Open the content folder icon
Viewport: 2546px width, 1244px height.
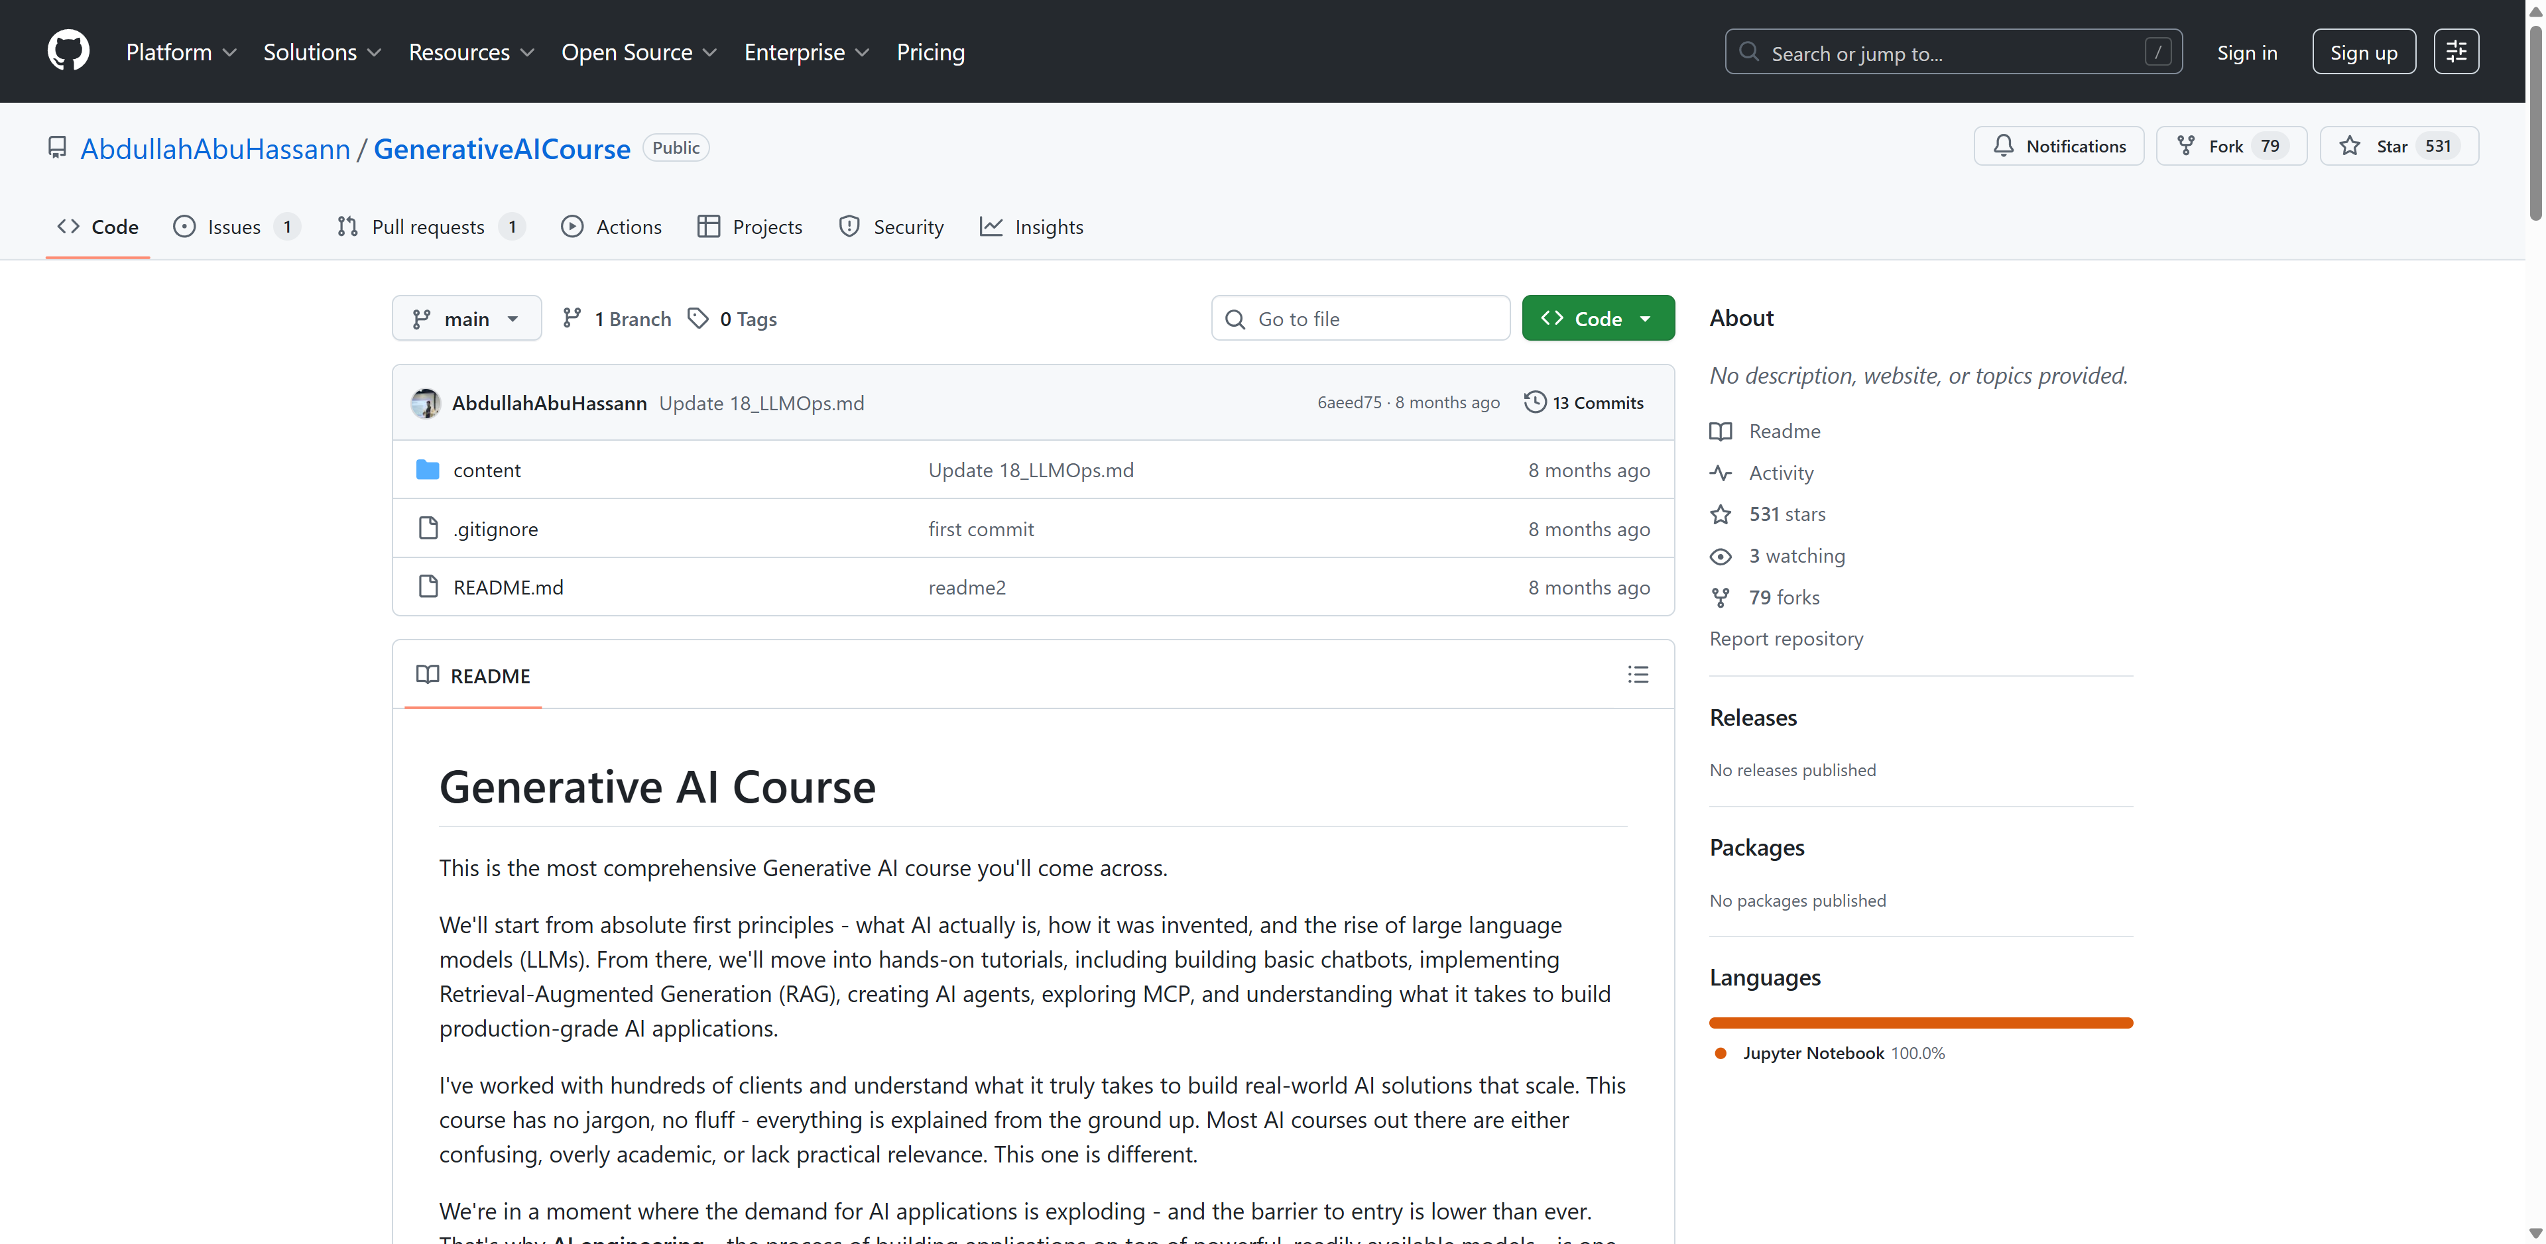(427, 469)
